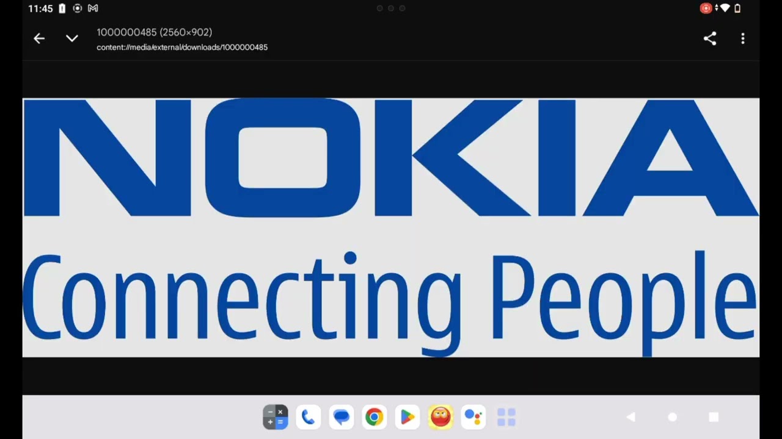782x439 pixels.
Task: Launch Chrome from the taskbar
Action: coord(375,417)
